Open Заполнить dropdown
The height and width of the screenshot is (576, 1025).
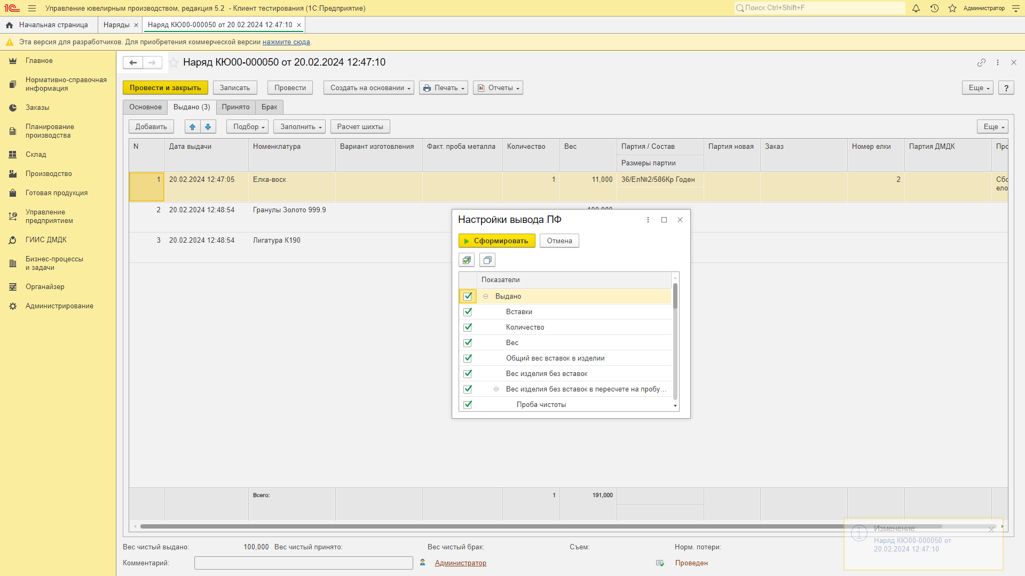pyautogui.click(x=299, y=126)
